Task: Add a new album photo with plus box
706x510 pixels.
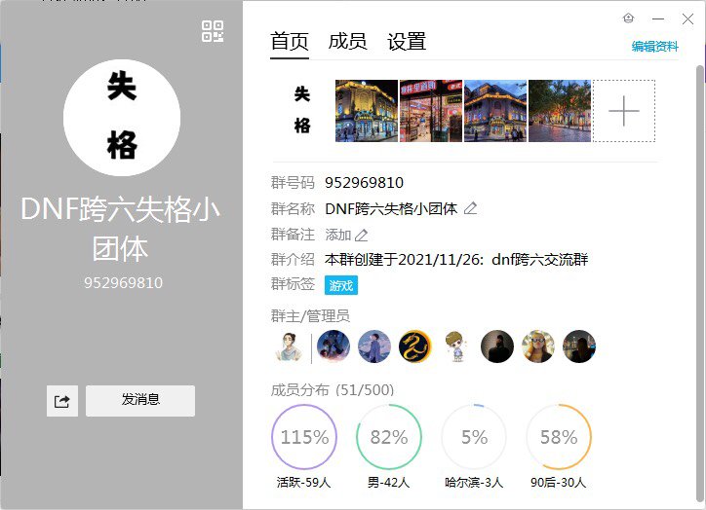Action: (x=624, y=111)
